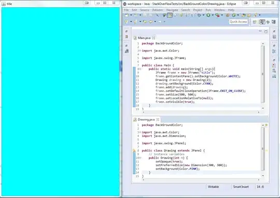Open the Debug perspective icon
The image size is (280, 198).
pyautogui.click(x=268, y=22)
